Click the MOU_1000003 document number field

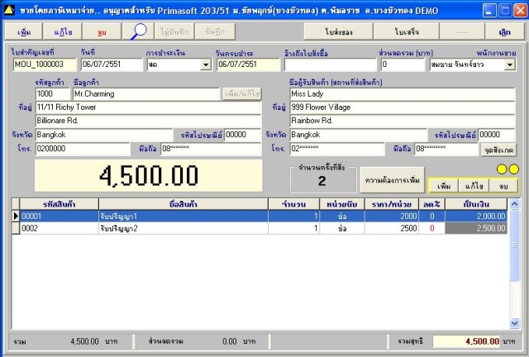click(45, 64)
